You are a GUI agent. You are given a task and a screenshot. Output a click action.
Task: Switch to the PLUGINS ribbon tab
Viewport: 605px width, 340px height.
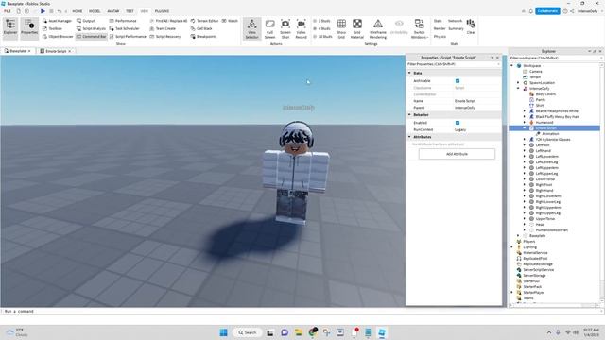[162, 11]
